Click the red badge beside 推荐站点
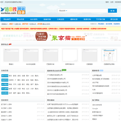This screenshot has height=121, width=121. pos(10,44)
